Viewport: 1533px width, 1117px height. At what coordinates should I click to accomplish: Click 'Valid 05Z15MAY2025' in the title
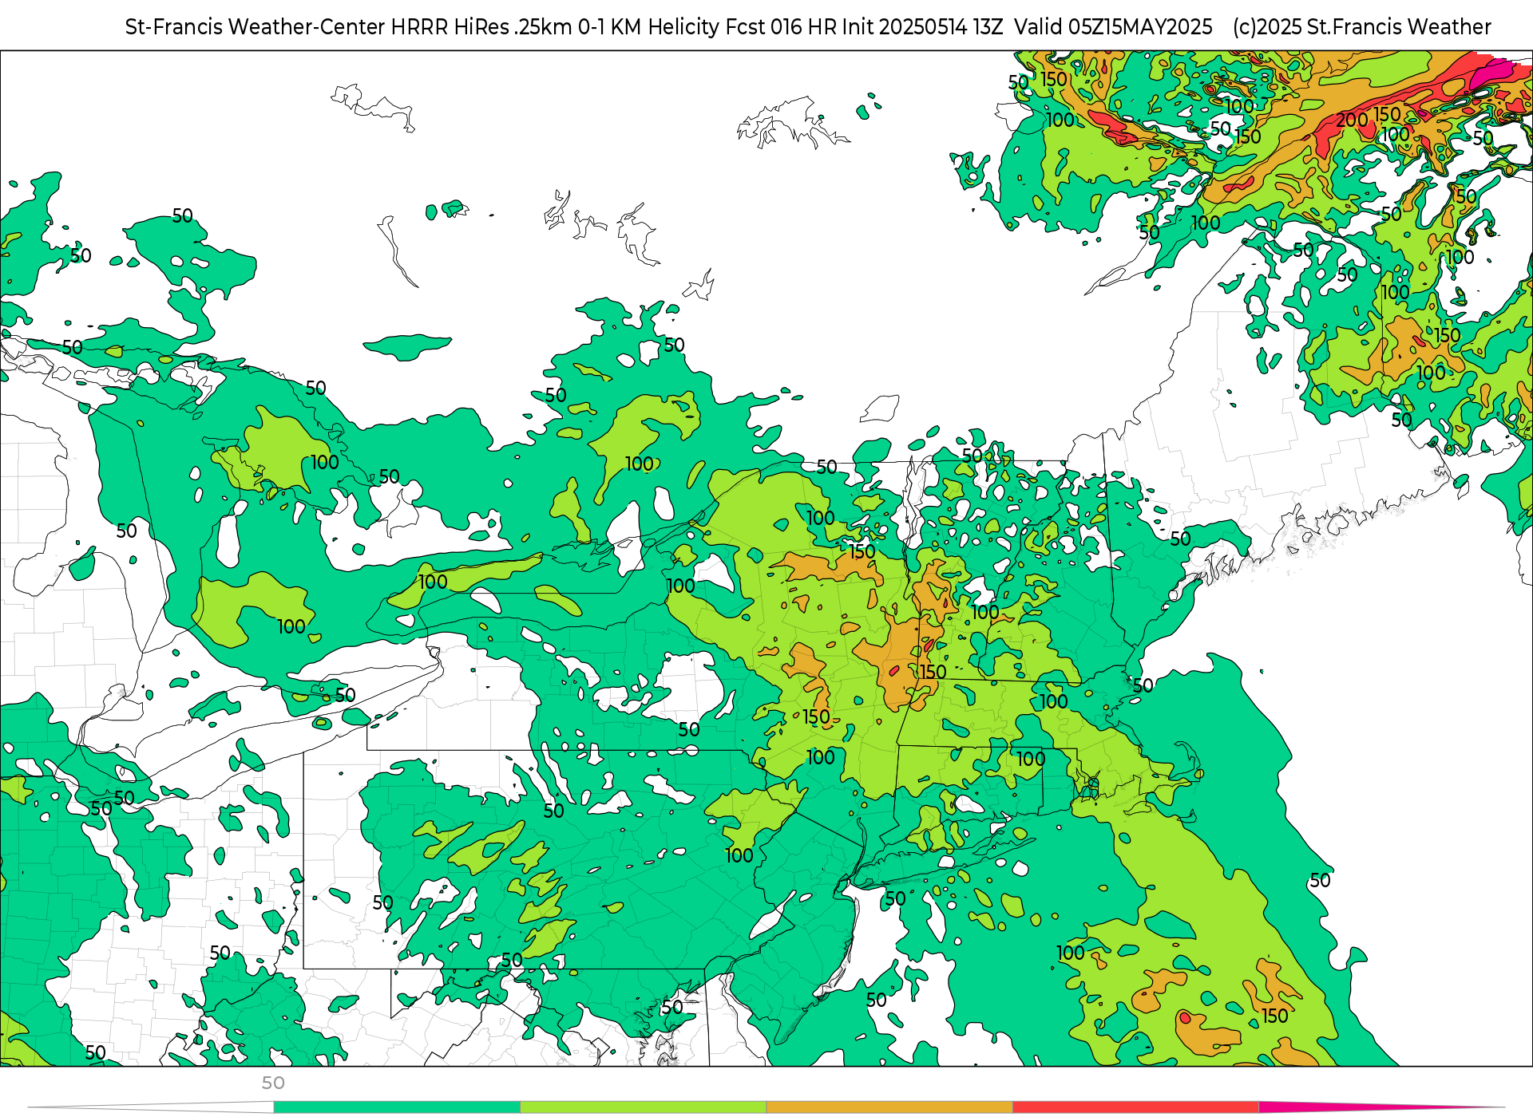[x=1113, y=27]
